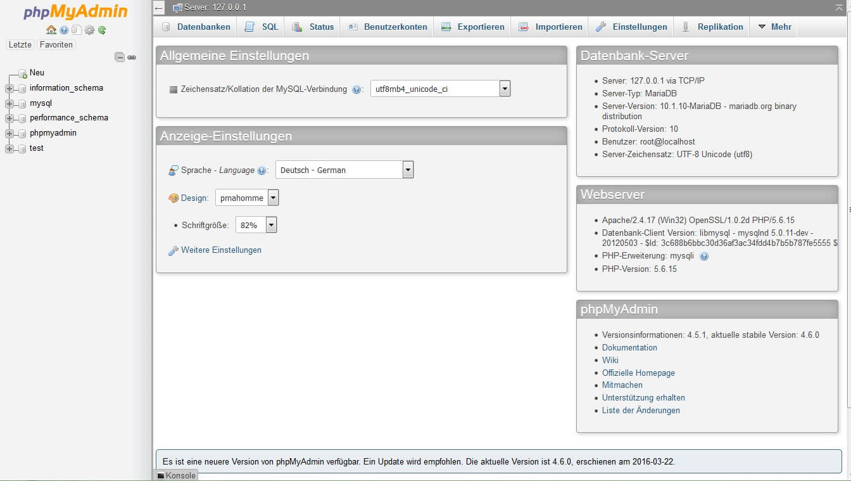
Task: Open the Replikation tab
Action: coord(712,27)
